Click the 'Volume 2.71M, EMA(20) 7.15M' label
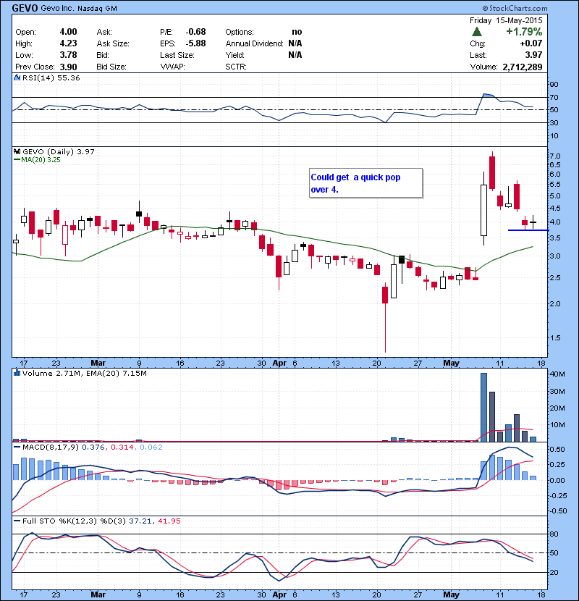579x601 pixels. (84, 373)
